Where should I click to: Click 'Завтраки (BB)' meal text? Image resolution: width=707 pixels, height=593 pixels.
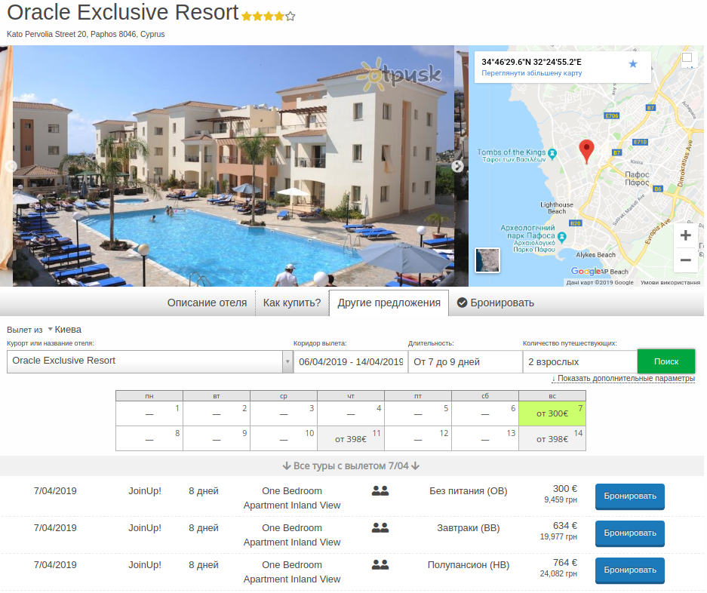(469, 527)
